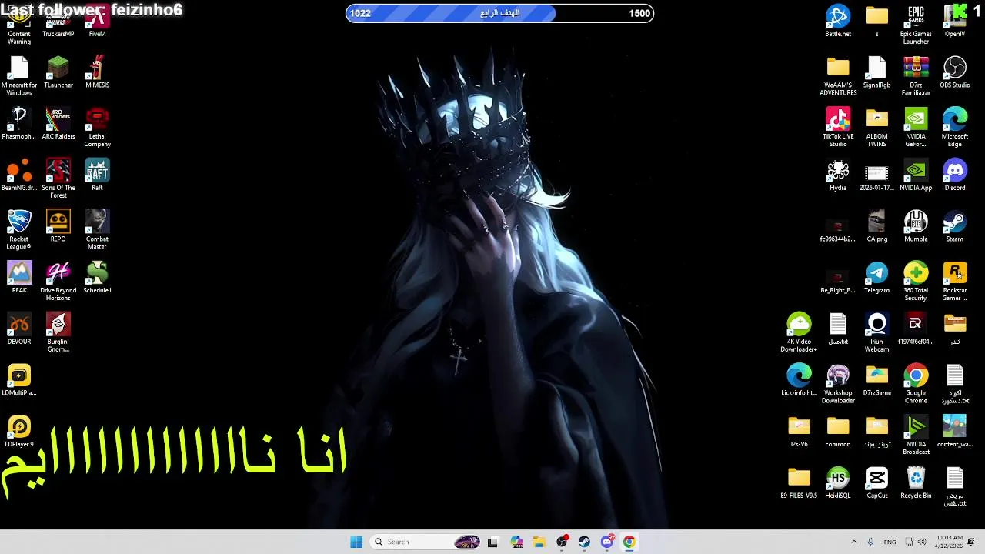The height and width of the screenshot is (554, 985).
Task: Select the REPO desktop shortcut
Action: (58, 226)
